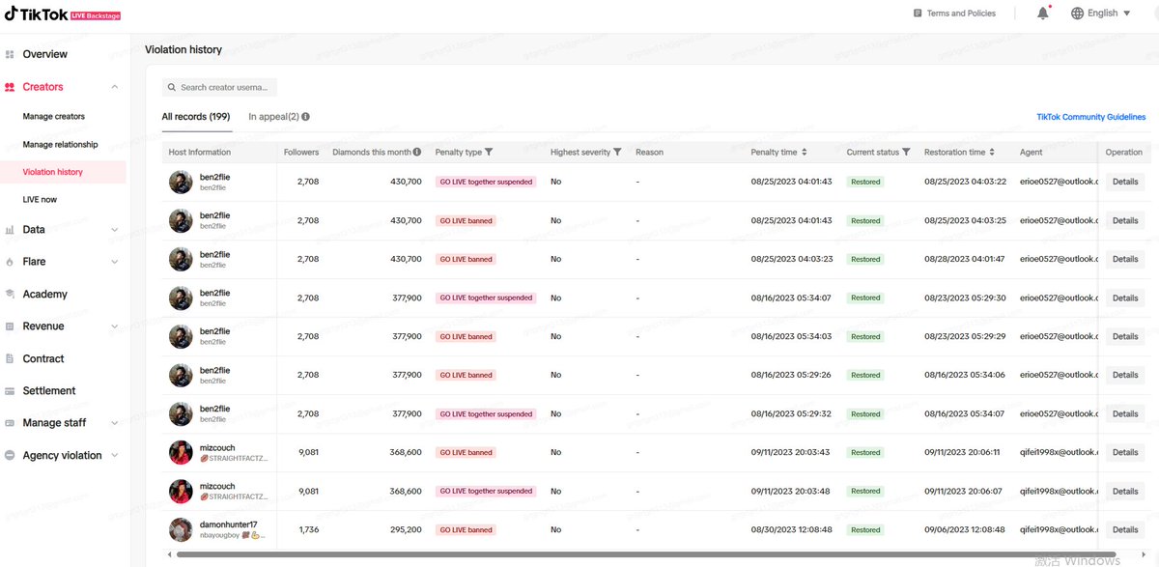This screenshot has width=1159, height=567.
Task: Click the Data bar chart icon
Action: click(10, 230)
